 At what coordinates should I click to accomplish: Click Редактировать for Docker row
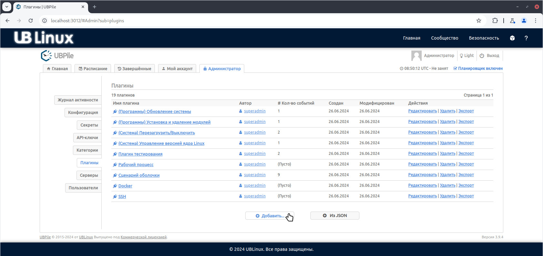(x=422, y=185)
